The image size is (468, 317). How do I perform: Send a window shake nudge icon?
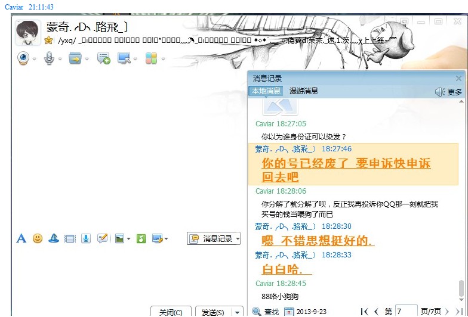(70, 238)
